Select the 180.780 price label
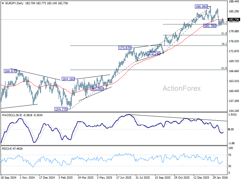The height and width of the screenshot is (181, 241). [210, 26]
